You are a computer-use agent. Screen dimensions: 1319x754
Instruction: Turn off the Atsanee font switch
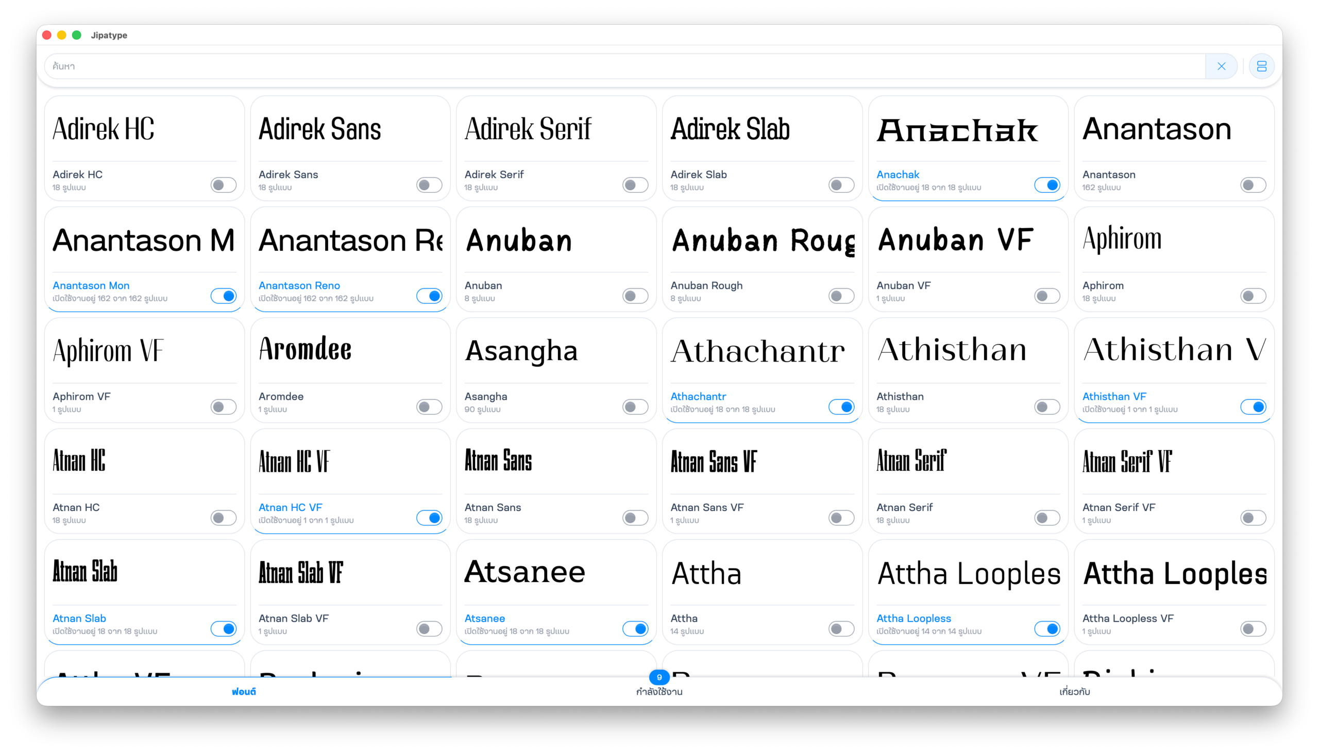pyautogui.click(x=635, y=628)
